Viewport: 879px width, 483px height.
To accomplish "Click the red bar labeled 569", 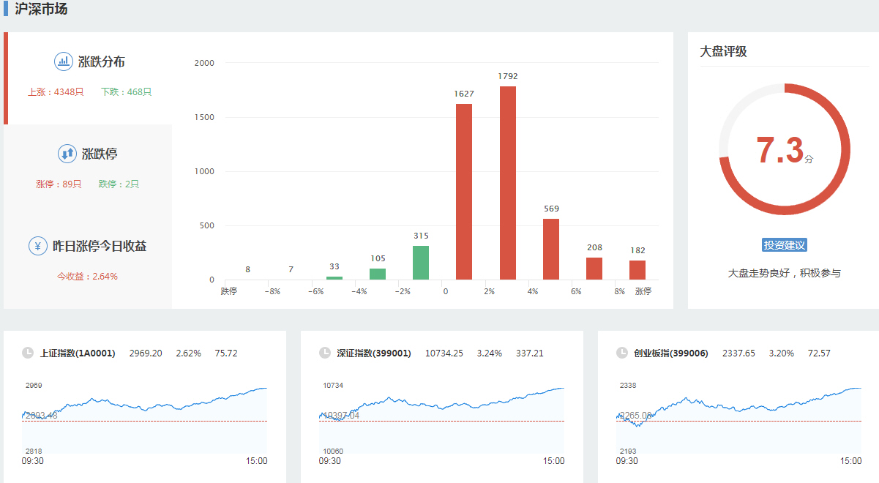I will [551, 249].
